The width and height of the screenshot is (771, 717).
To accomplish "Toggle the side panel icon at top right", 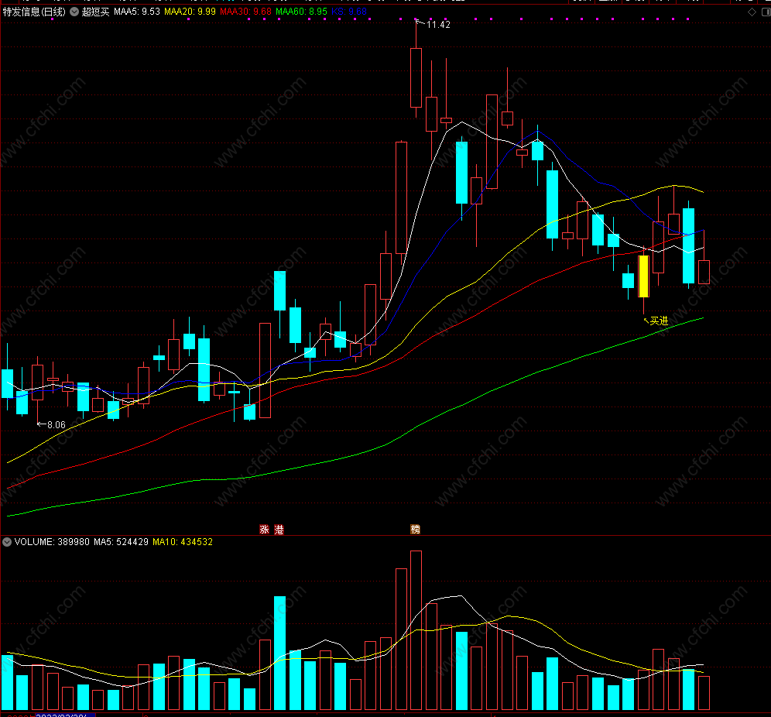I will (766, 12).
